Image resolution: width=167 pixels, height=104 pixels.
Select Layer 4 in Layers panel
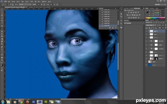tap(157, 31)
